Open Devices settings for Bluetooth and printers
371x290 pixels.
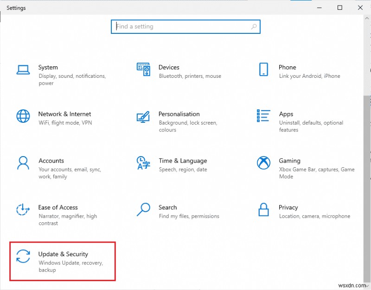pos(169,68)
